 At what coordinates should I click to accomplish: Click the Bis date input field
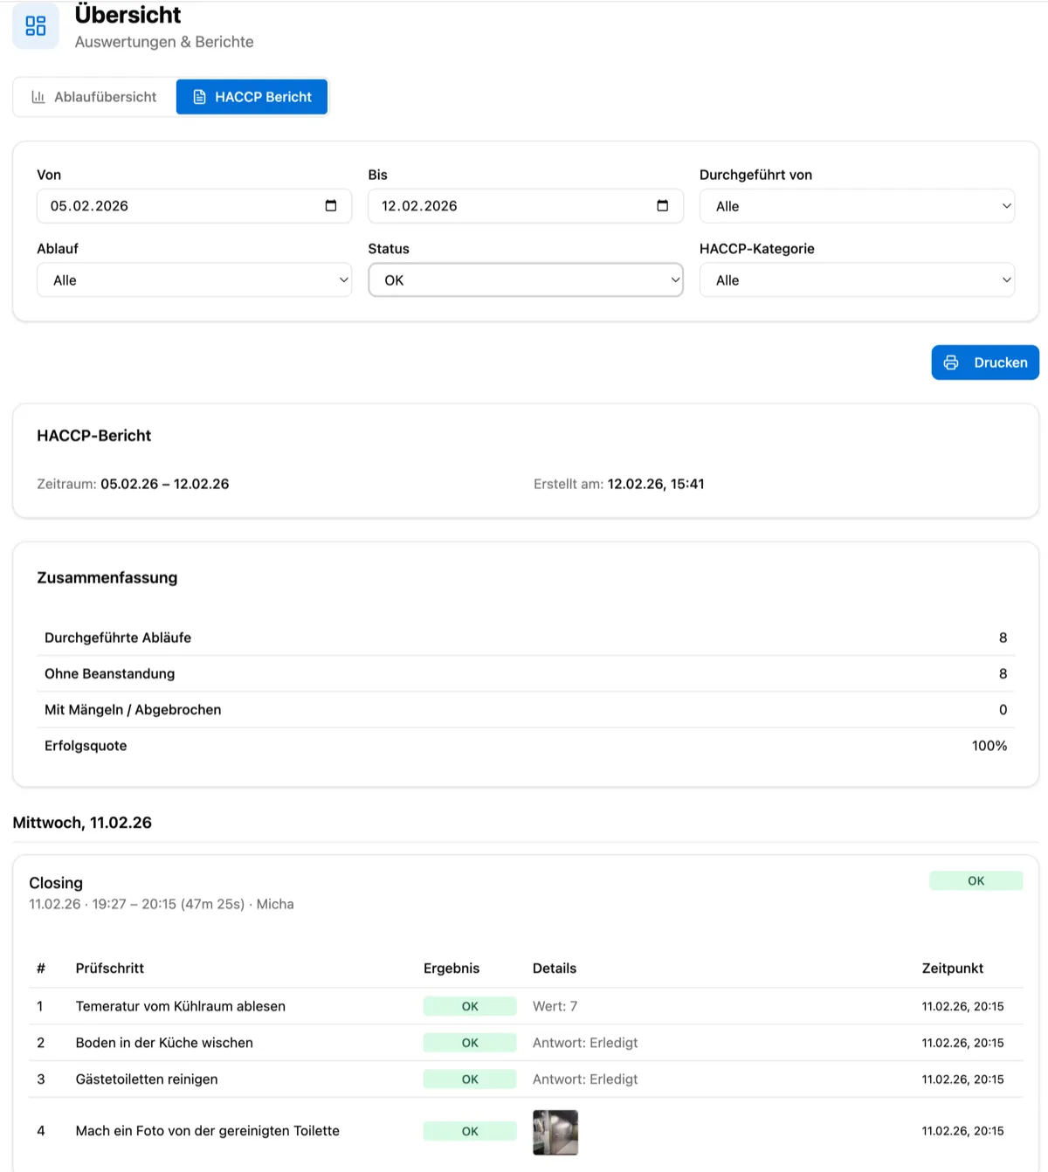pyautogui.click(x=507, y=206)
